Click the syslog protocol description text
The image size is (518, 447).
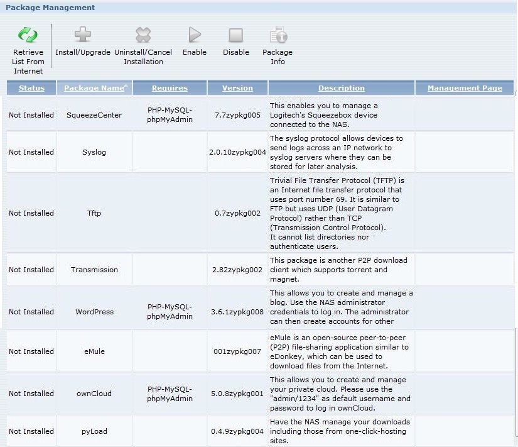click(x=337, y=152)
